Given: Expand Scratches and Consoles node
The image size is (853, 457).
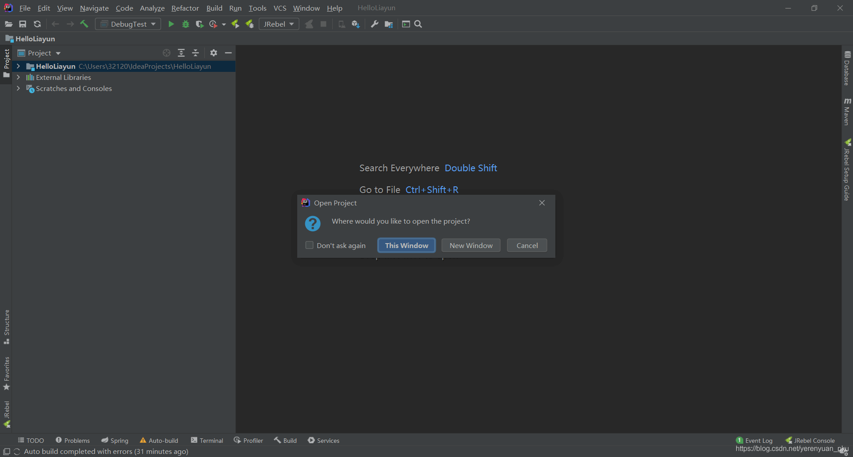Looking at the screenshot, I should click(x=18, y=88).
